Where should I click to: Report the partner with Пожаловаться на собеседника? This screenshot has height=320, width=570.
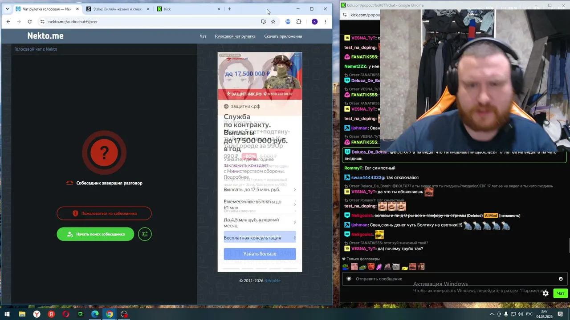tap(104, 213)
